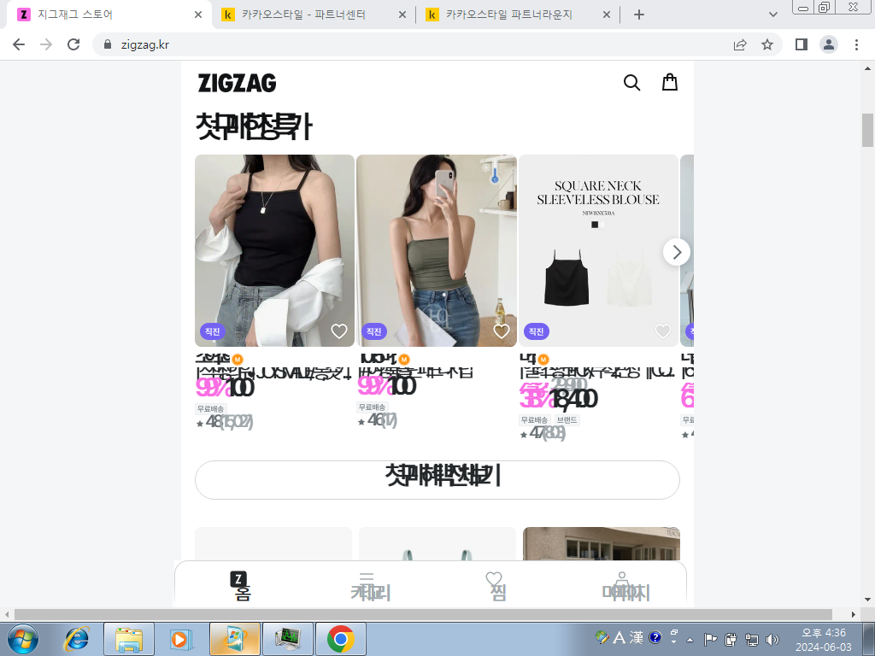This screenshot has height=656, width=875.
Task: Click the taskbar clock showing 오후 4:36
Action: pyautogui.click(x=824, y=640)
